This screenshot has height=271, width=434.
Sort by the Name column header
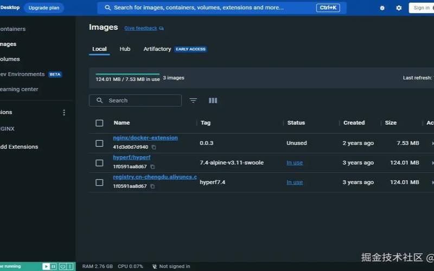(x=122, y=123)
